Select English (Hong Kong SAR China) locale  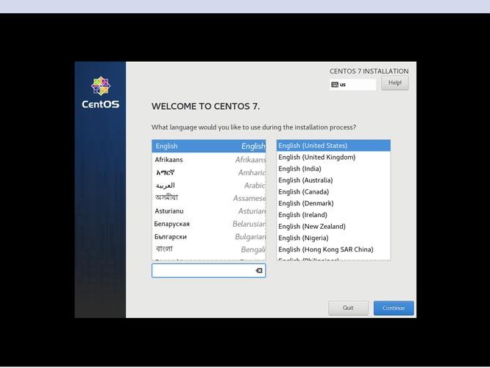(333, 250)
